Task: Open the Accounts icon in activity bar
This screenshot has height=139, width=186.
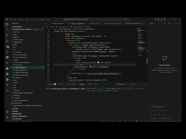Action: 7,112
